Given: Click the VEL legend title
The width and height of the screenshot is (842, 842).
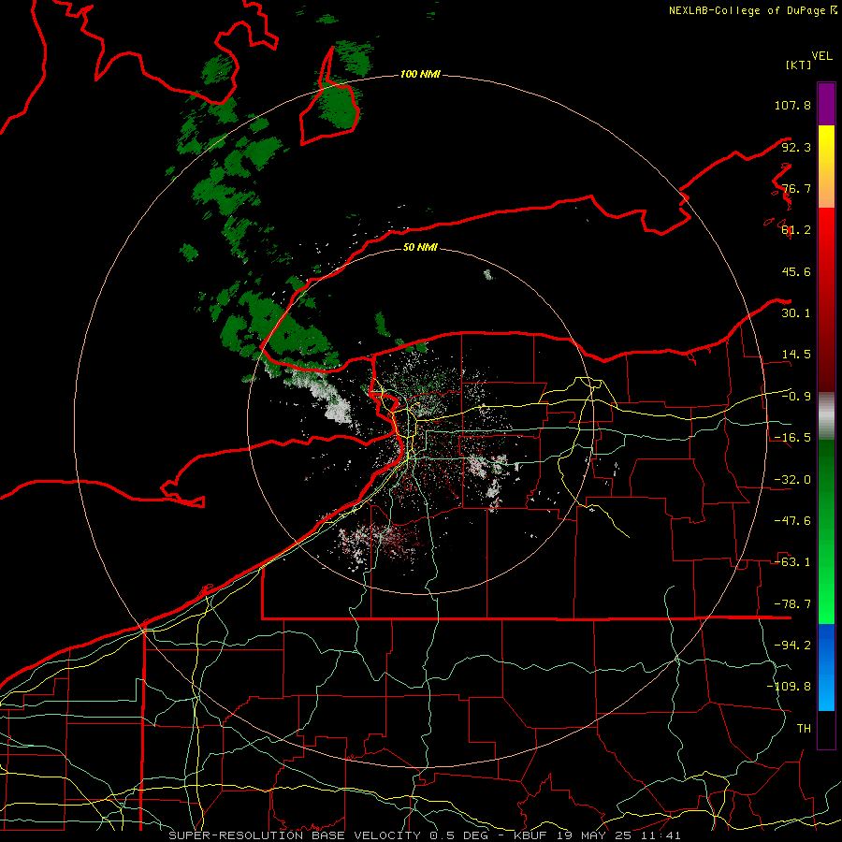Looking at the screenshot, I should click(x=821, y=55).
